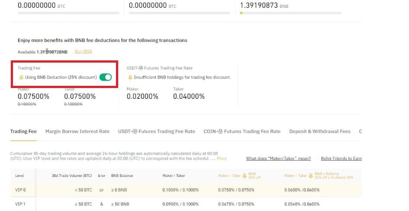Click BNB icon beside Insufficient BNB holdings

click(x=130, y=77)
